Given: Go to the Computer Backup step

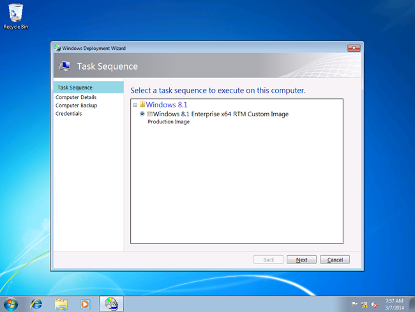Looking at the screenshot, I should tap(76, 105).
